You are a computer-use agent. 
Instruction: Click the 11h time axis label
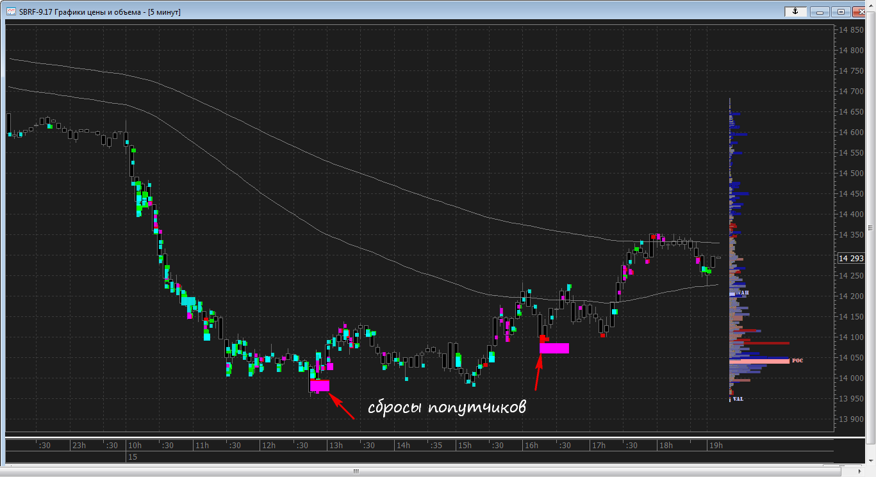tap(202, 445)
